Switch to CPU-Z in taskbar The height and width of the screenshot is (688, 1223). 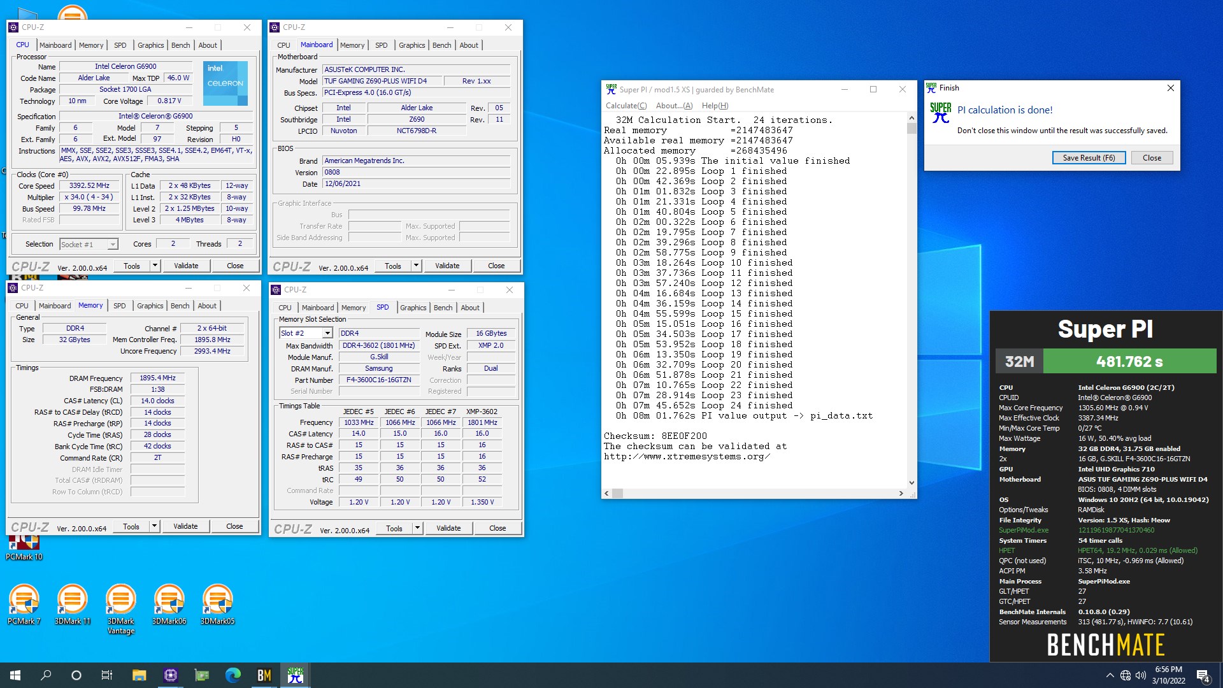pyautogui.click(x=170, y=675)
